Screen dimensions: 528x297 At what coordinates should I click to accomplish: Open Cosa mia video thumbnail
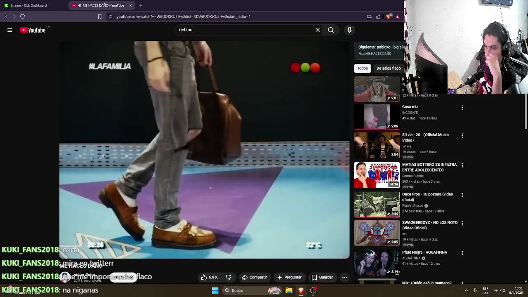pos(377,117)
